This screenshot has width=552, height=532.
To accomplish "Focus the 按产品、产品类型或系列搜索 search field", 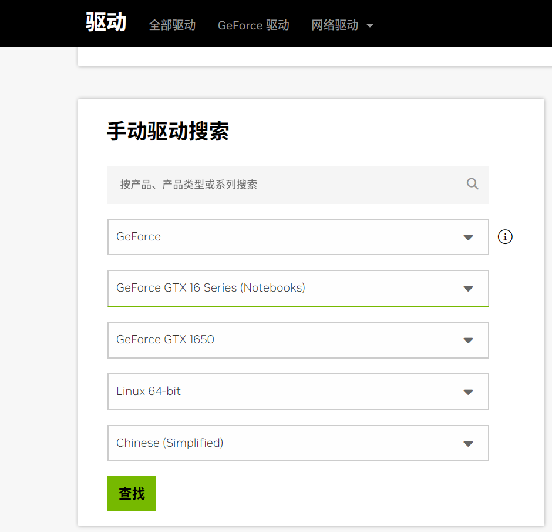I will click(298, 185).
